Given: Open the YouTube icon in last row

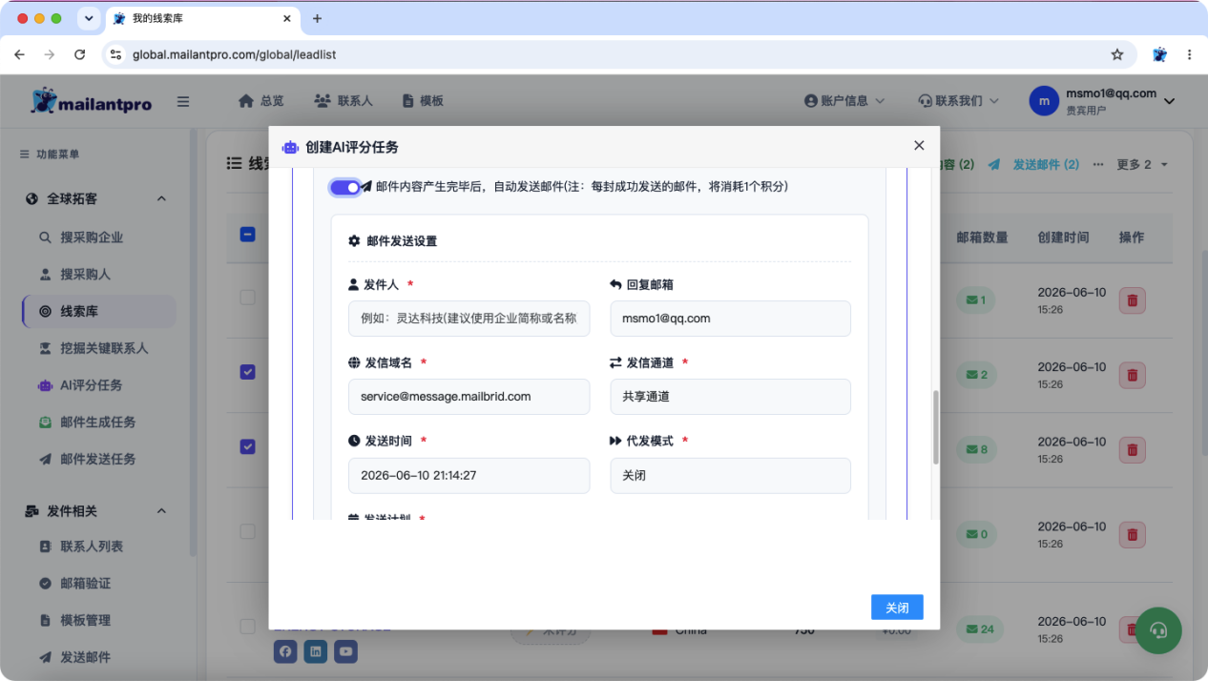Looking at the screenshot, I should pyautogui.click(x=345, y=651).
